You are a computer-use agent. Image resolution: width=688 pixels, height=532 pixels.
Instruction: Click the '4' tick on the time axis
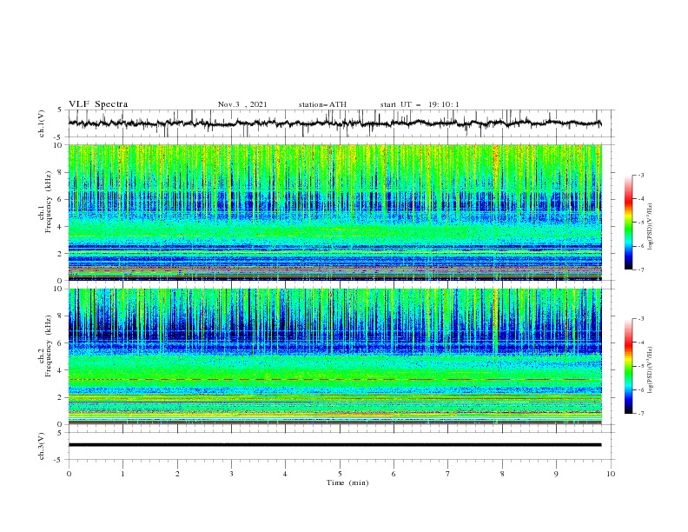click(285, 474)
